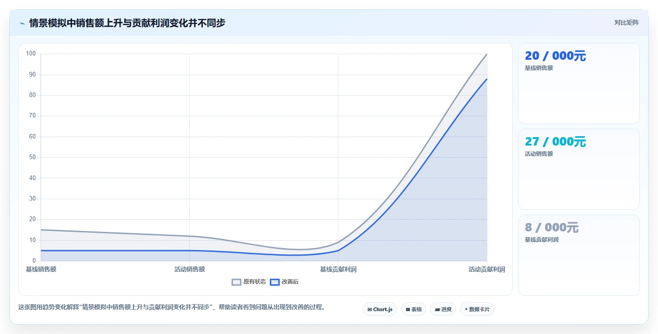Viewport: 658px width, 334px height.
Task: Click the 基线销售额 caption under 20 / 000元
Action: pos(539,68)
